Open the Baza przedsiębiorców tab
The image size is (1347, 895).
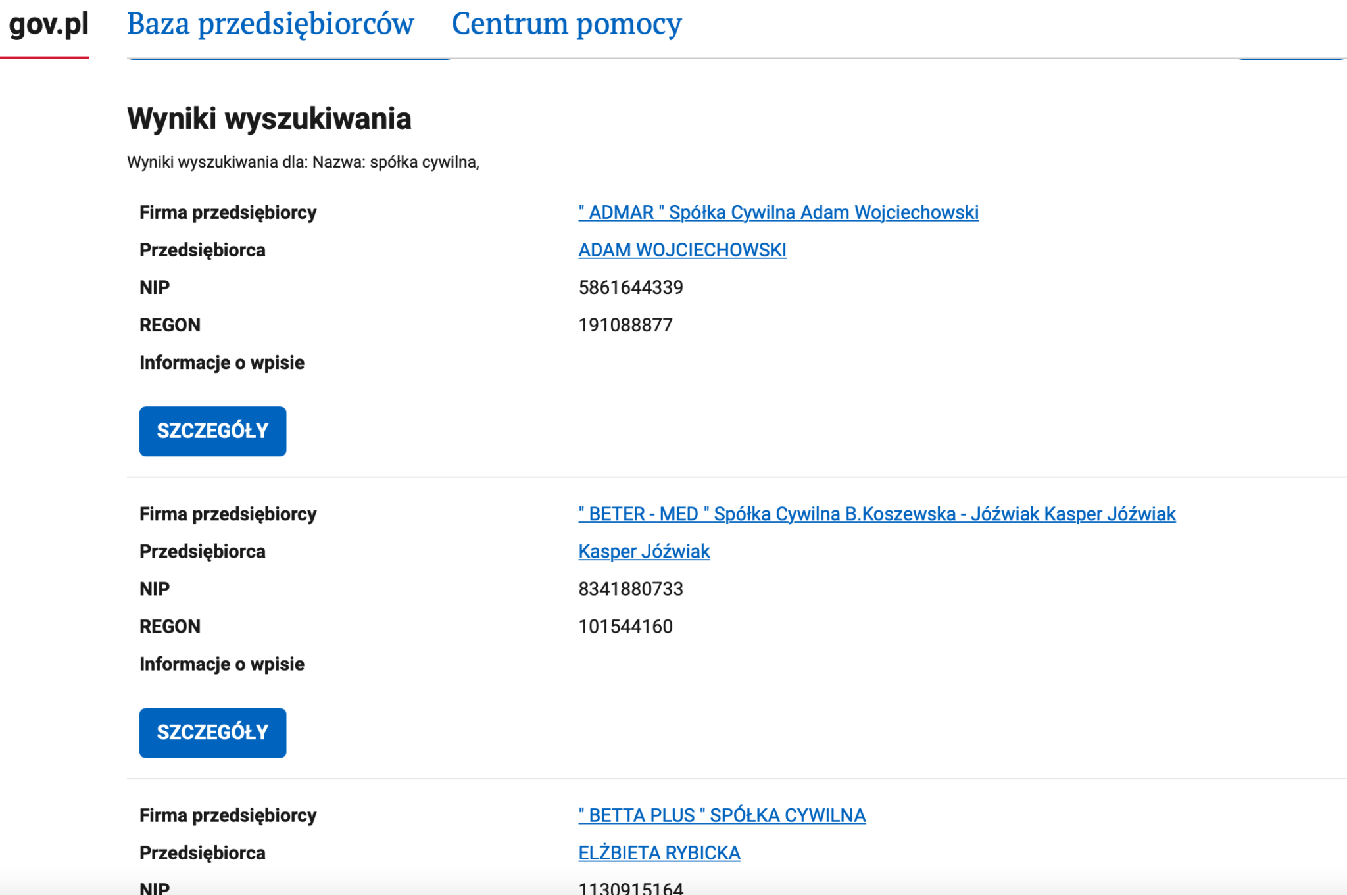[x=270, y=24]
